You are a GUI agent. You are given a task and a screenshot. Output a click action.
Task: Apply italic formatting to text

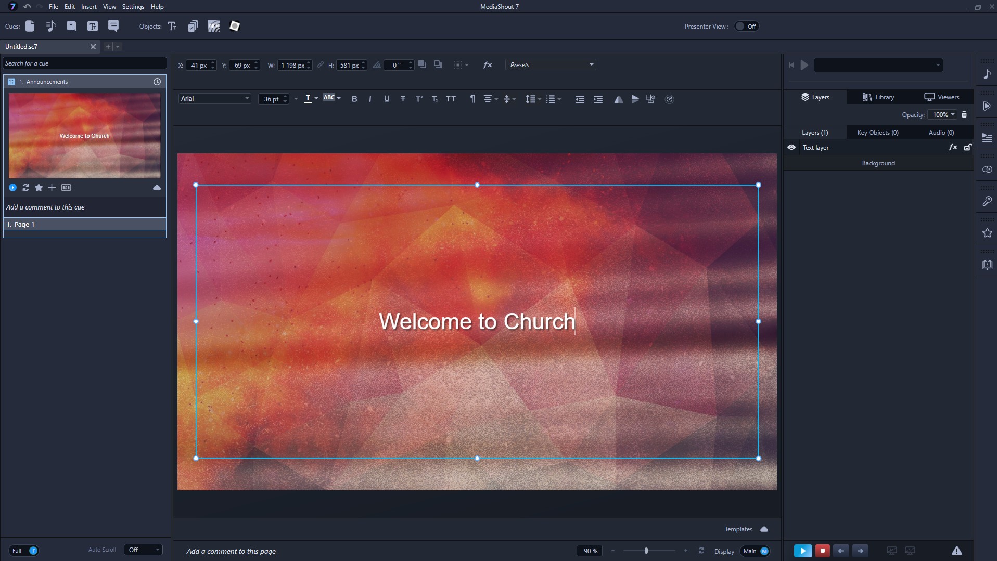pyautogui.click(x=370, y=99)
